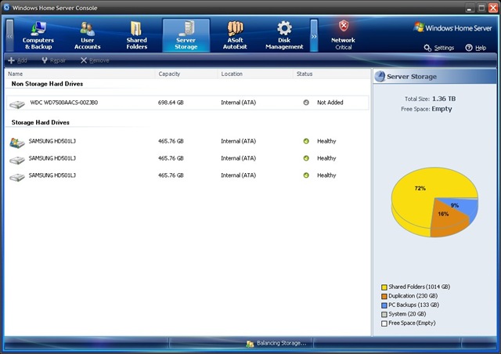This screenshot has width=501, height=354.
Task: Click the Windows Home Server logo
Action: pos(452,28)
